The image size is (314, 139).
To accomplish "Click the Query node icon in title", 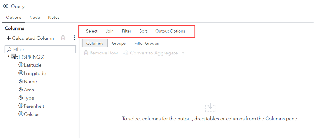I will click(x=6, y=6).
